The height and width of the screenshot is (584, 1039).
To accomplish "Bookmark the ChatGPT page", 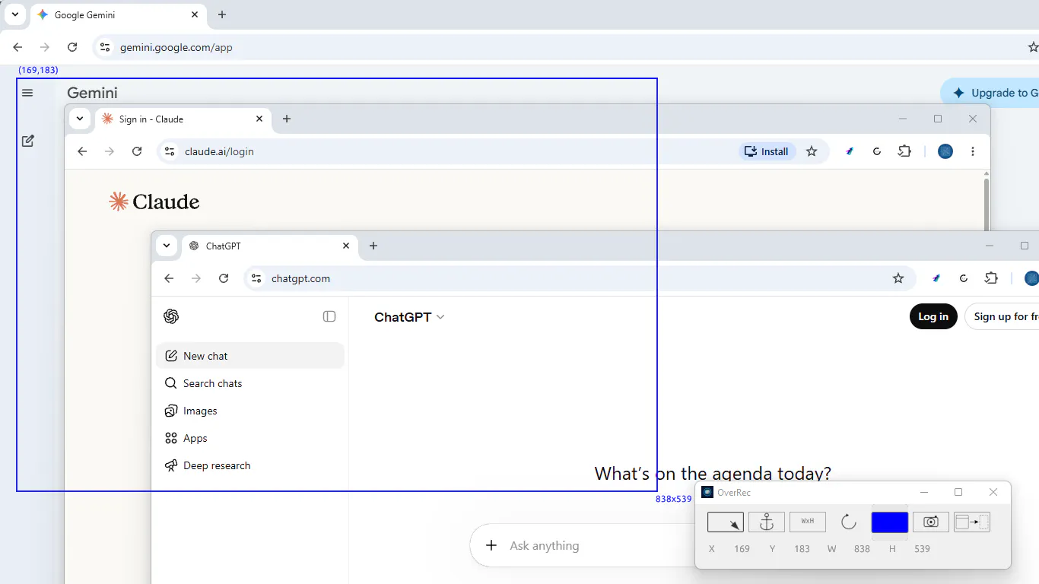I will click(x=898, y=278).
